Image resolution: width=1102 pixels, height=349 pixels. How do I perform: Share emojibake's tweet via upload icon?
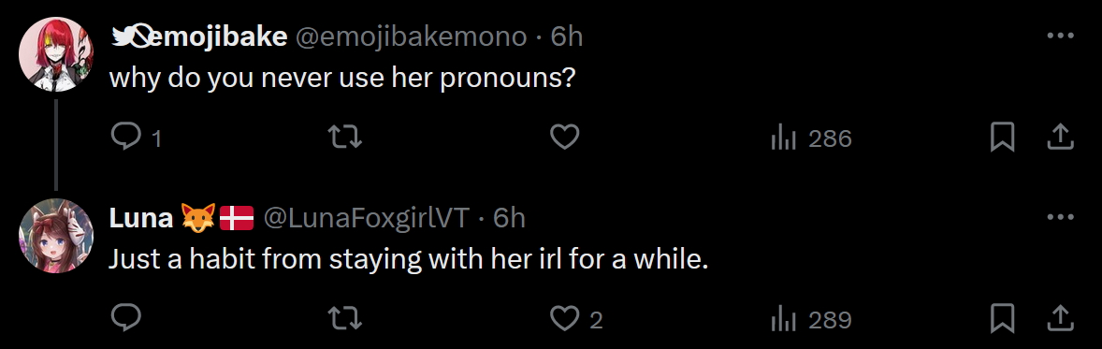pos(1060,138)
